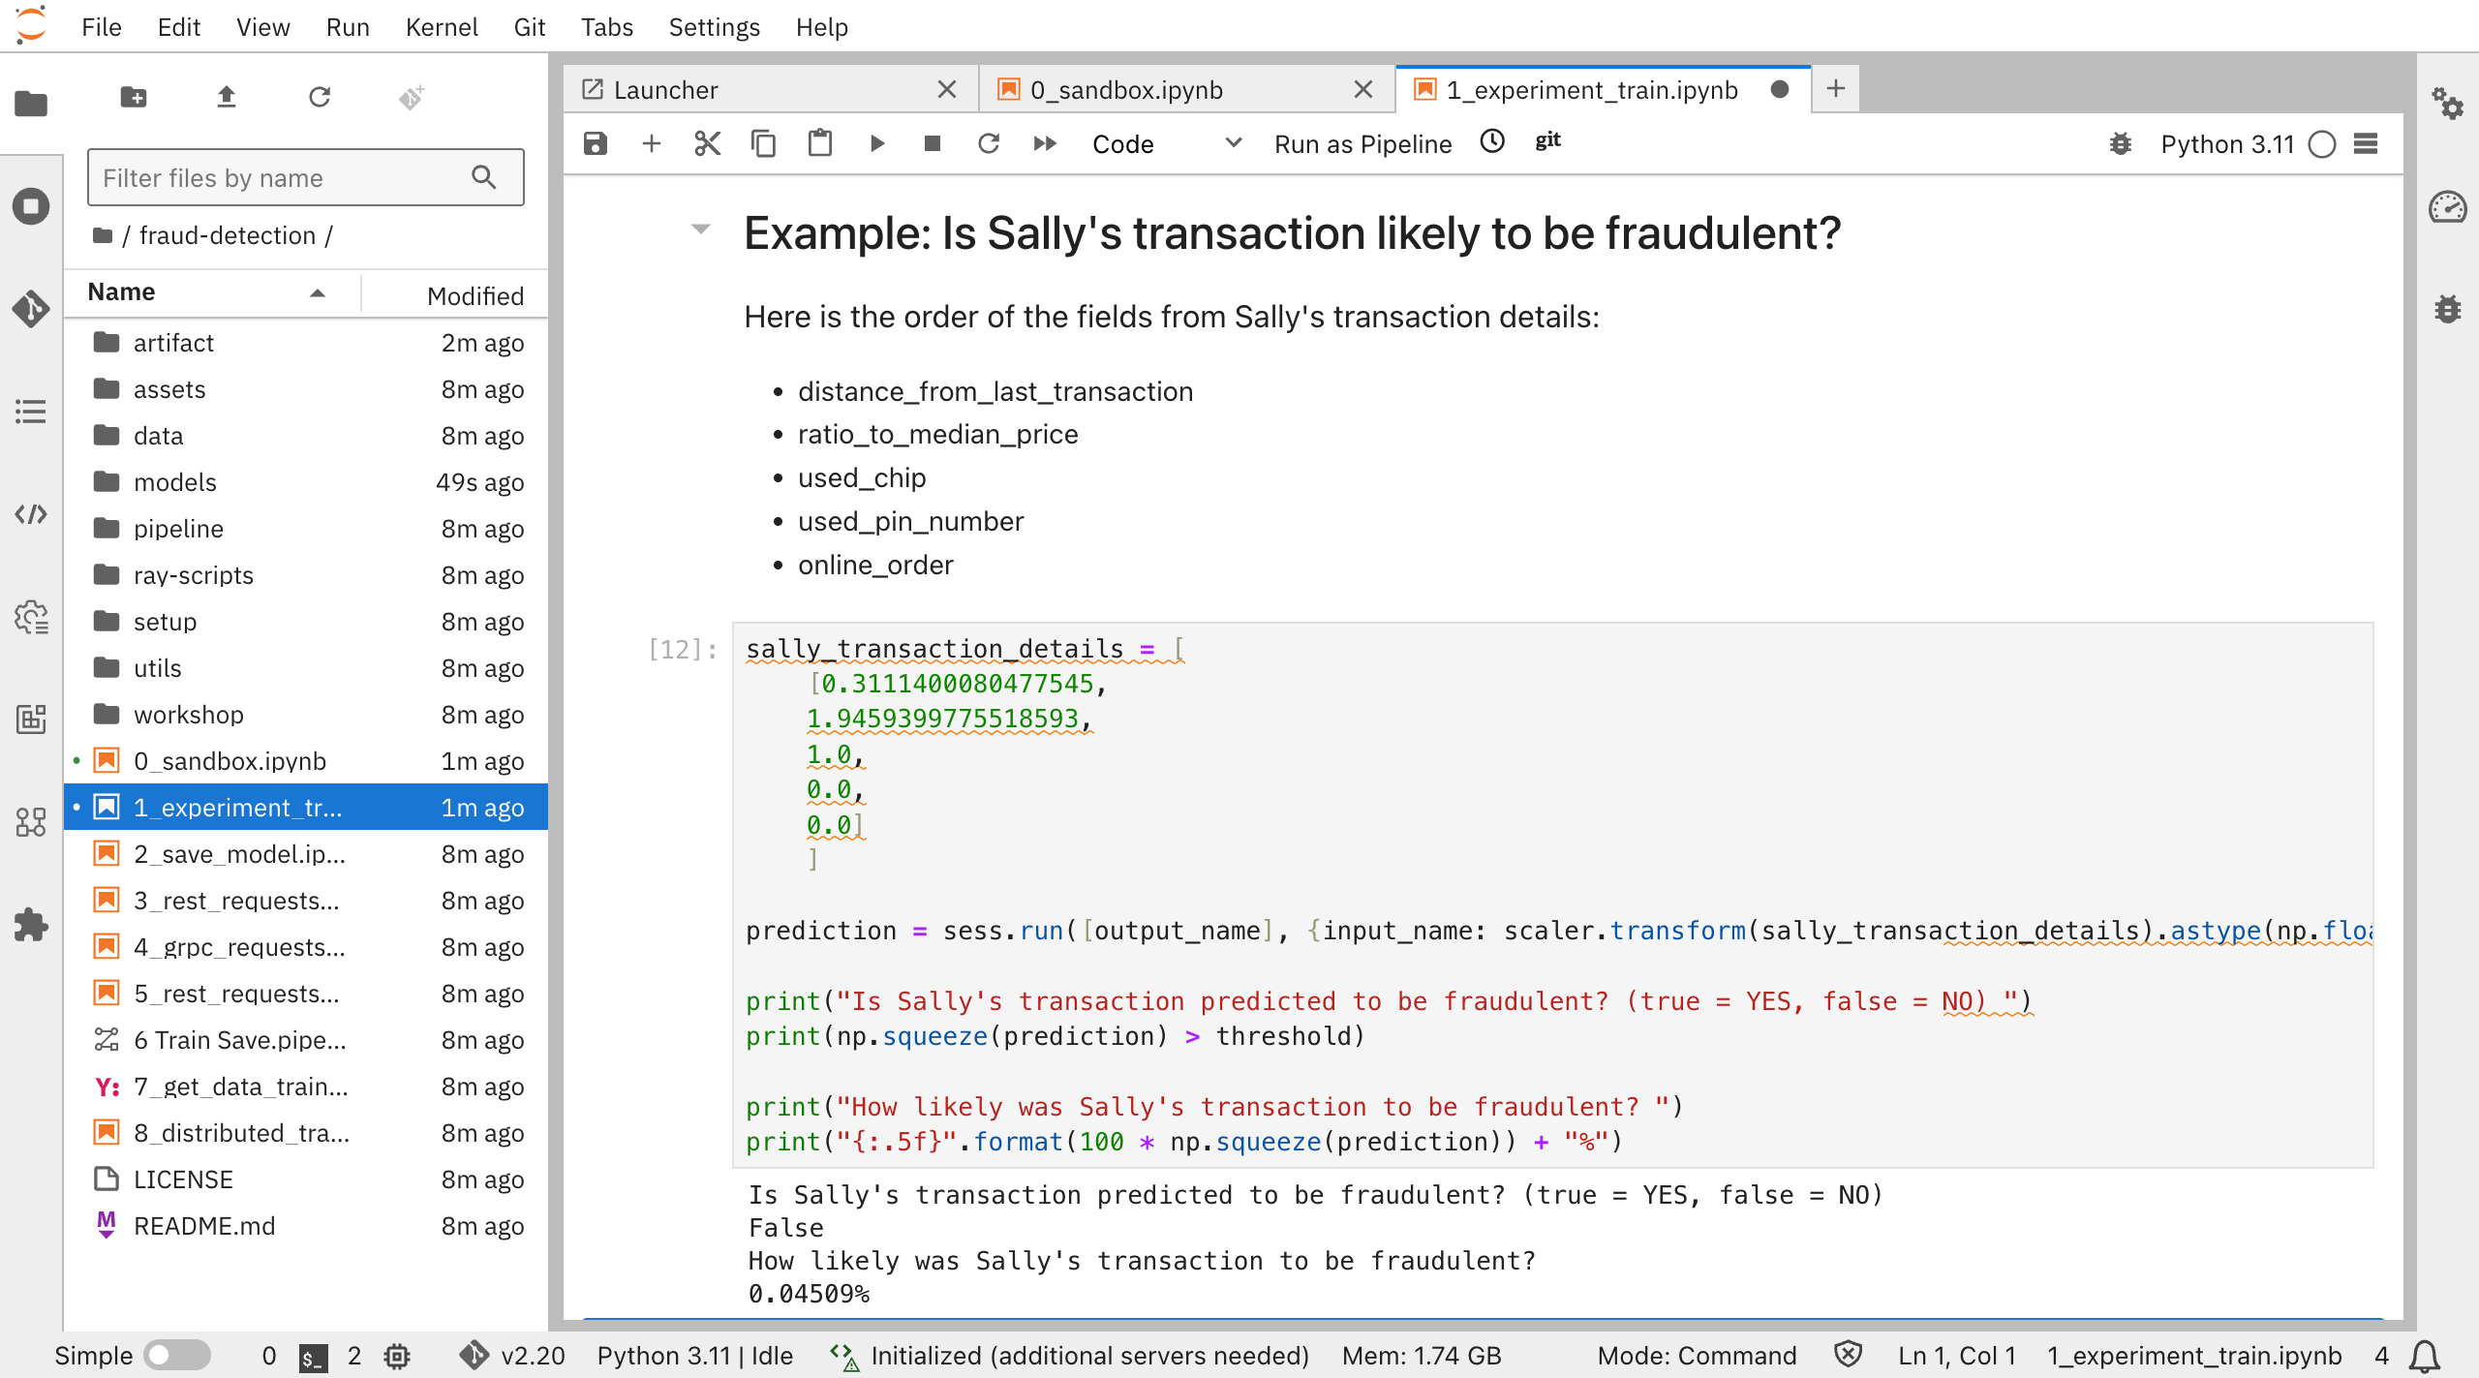Open the Git sidebar panel

(31, 309)
